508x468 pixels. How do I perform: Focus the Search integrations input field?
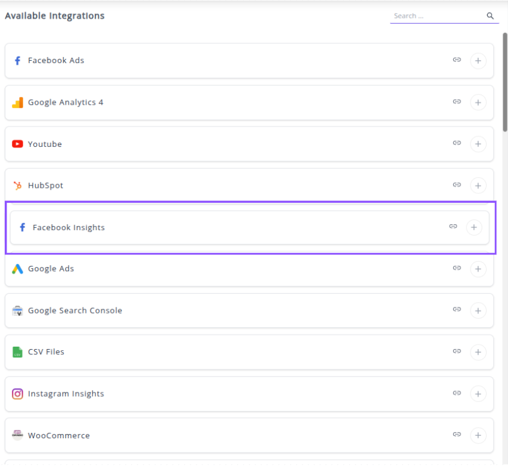[x=438, y=16]
